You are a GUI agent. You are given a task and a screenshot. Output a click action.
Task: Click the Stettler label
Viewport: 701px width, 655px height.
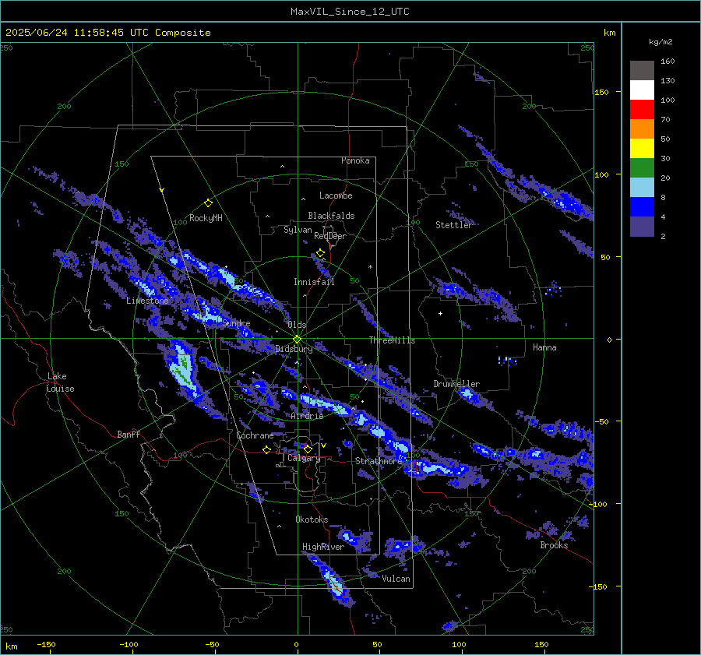click(454, 225)
